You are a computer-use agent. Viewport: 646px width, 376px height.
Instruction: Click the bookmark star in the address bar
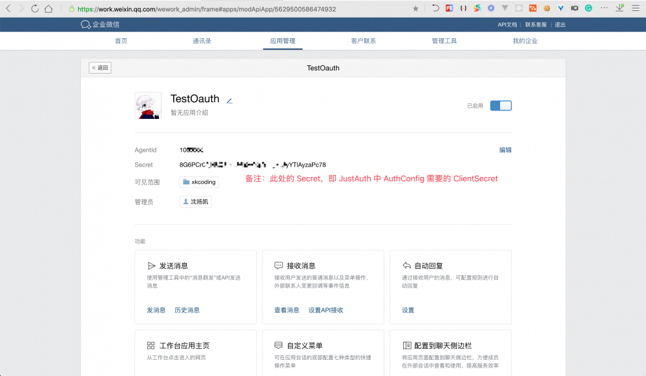tap(416, 9)
